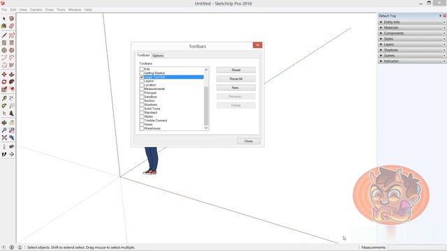This screenshot has width=447, height=251.
Task: Check the Sandbox toolbar checkbox
Action: (142, 97)
